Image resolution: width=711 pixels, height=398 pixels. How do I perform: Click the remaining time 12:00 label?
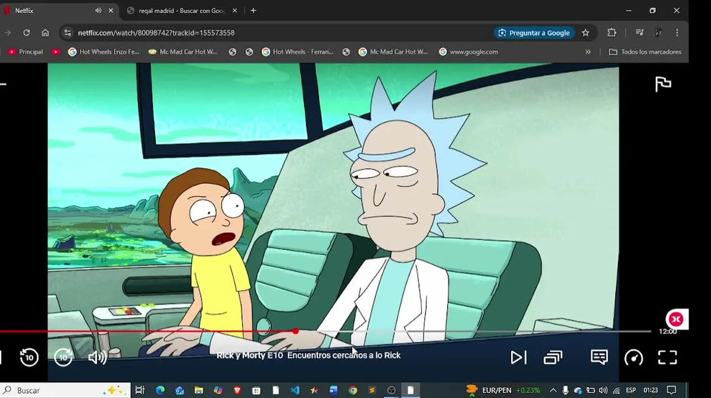667,332
